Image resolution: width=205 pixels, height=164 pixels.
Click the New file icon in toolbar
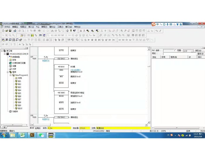coord(3,31)
